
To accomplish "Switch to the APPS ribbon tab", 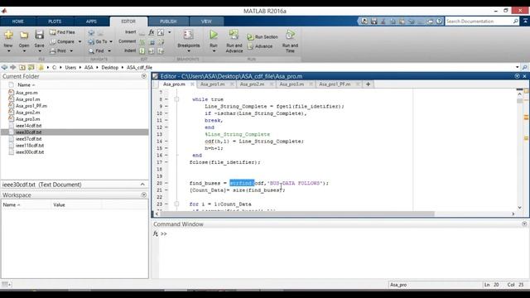I will tap(91, 22).
